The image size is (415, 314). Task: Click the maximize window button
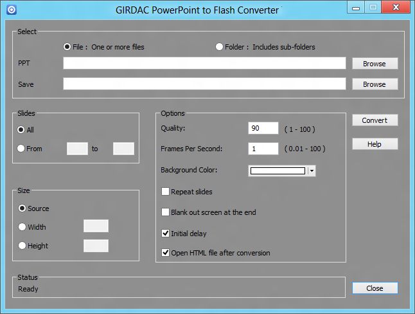373,7
